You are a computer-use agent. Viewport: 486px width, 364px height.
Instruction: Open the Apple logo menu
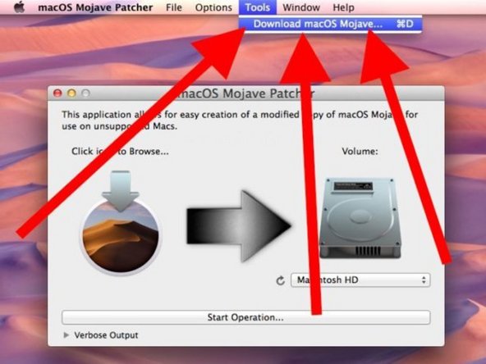pyautogui.click(x=19, y=7)
